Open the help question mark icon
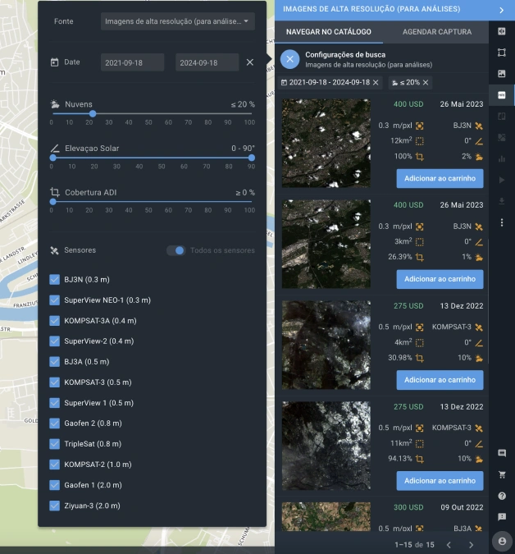The image size is (515, 554). [x=502, y=496]
